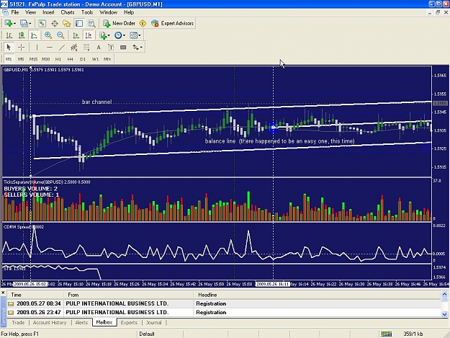Close the Terminal panel with X
This screenshot has width=450, height=338.
pyautogui.click(x=3, y=293)
